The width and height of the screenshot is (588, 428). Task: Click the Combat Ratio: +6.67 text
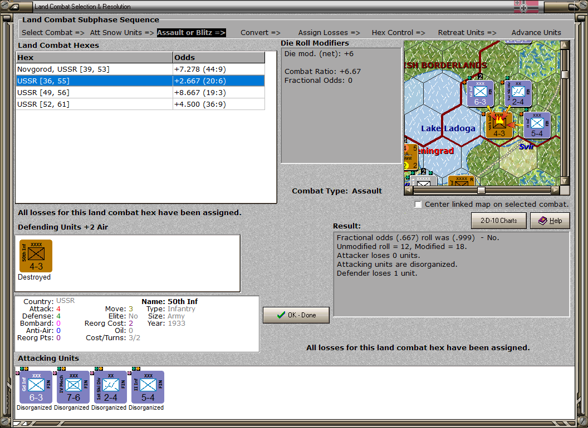(x=322, y=71)
